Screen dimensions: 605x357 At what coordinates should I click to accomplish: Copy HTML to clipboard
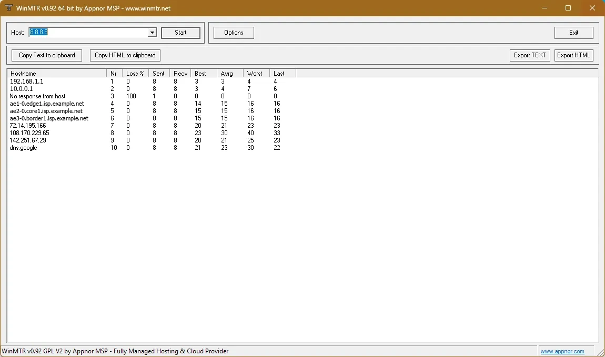tap(125, 55)
